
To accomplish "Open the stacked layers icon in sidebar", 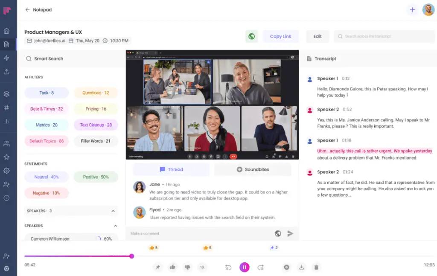I will 6,94.
